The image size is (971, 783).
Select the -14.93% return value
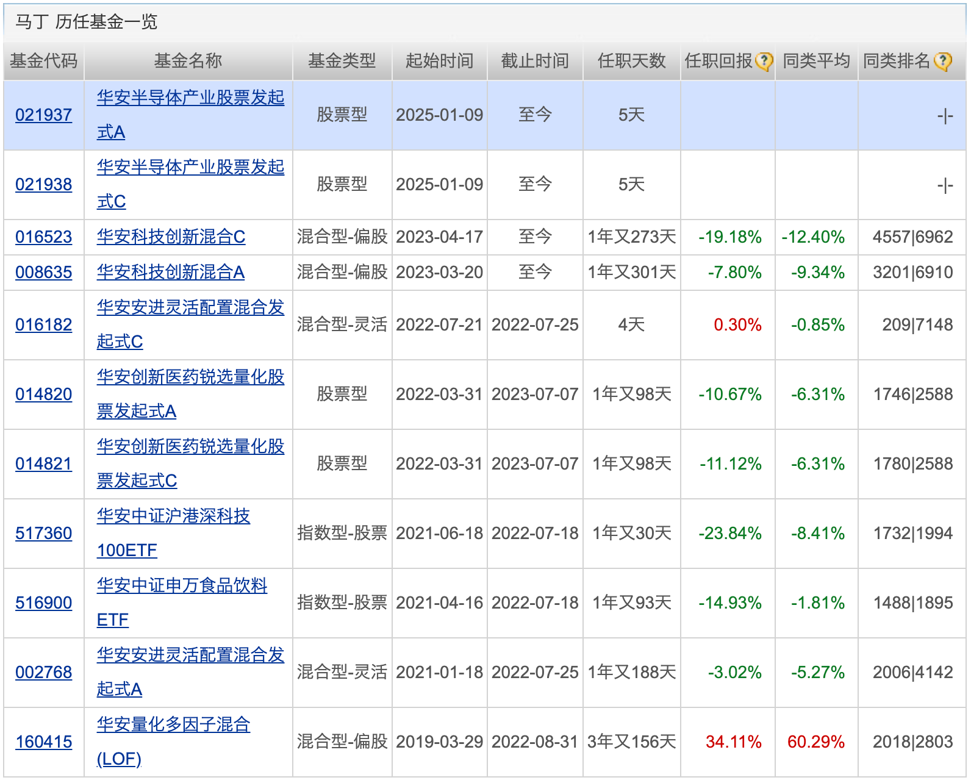tap(730, 603)
